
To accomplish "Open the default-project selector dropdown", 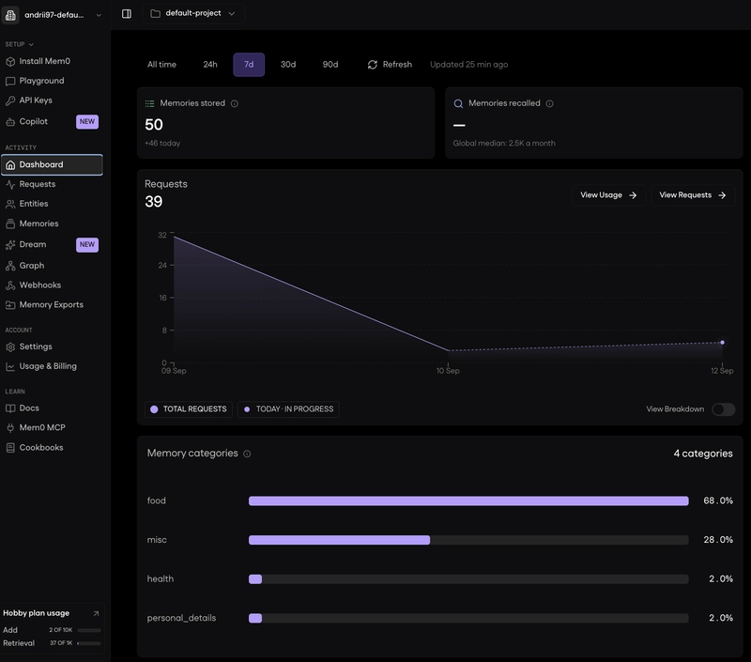I will (x=193, y=13).
